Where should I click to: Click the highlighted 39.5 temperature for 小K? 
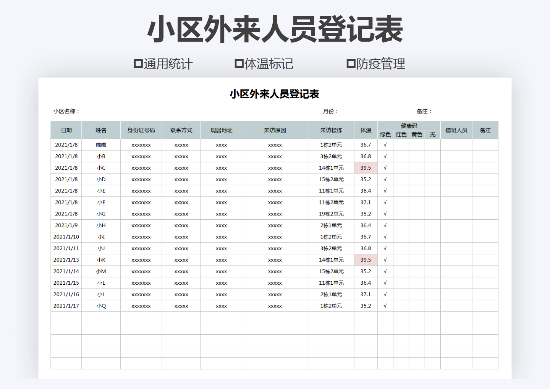(x=366, y=259)
